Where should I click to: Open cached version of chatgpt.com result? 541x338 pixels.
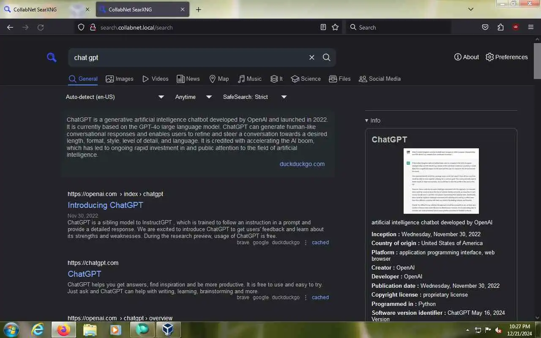(320, 297)
